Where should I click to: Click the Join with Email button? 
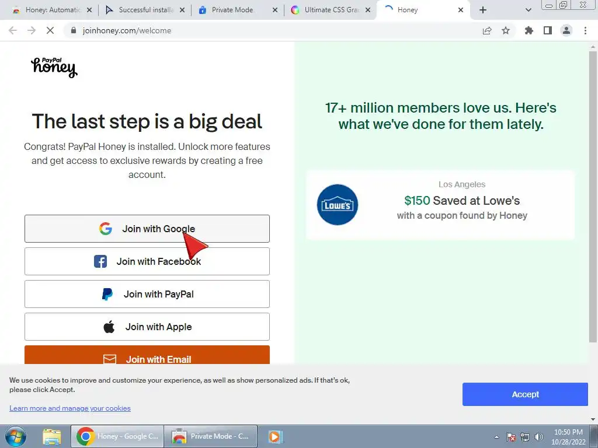pyautogui.click(x=147, y=355)
